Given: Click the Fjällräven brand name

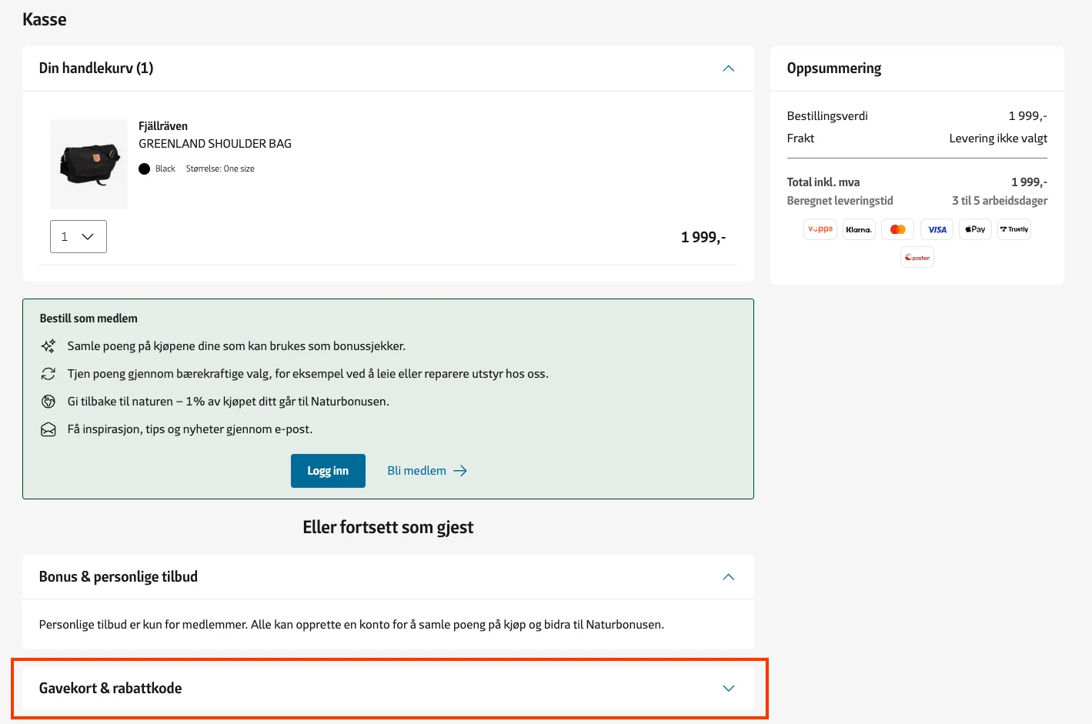Looking at the screenshot, I should 163,126.
